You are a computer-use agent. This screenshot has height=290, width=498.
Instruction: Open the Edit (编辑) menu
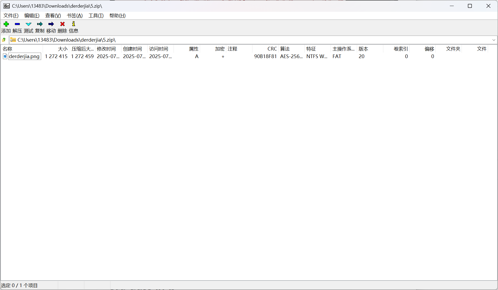coord(32,16)
